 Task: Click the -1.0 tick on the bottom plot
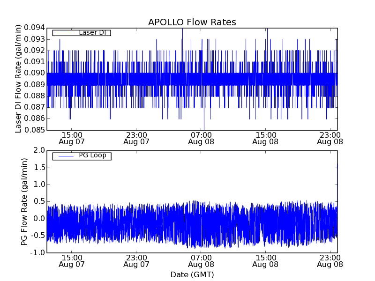click(x=37, y=252)
